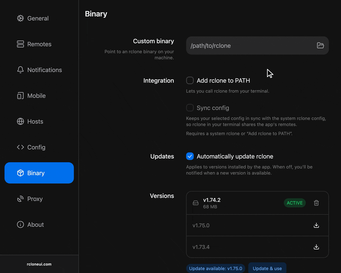Open the Hosts section
The image size is (341, 273).
pos(39,121)
